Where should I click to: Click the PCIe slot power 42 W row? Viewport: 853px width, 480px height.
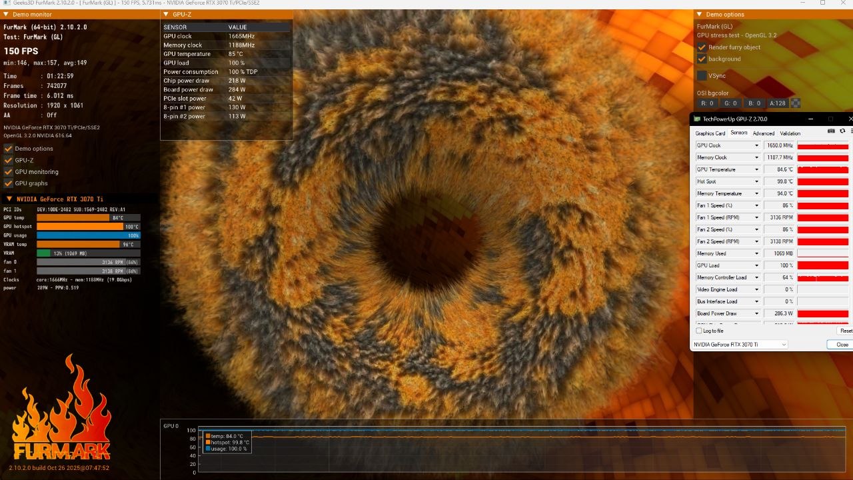(x=226, y=99)
